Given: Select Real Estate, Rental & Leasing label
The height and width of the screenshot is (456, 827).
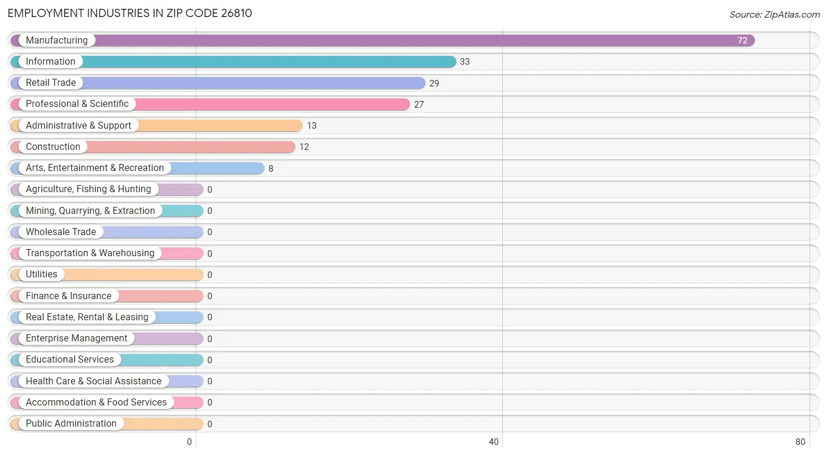Looking at the screenshot, I should [x=87, y=317].
